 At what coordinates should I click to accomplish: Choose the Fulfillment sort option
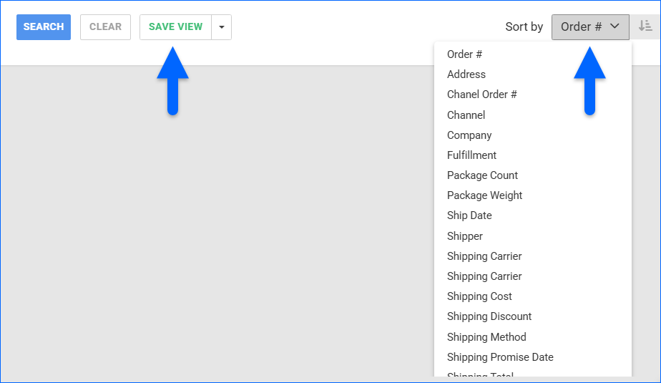click(x=471, y=155)
